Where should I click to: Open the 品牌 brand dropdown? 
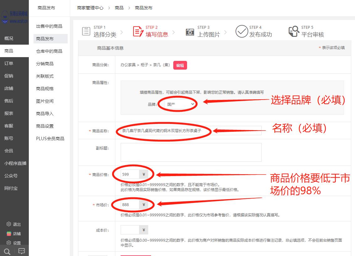[181, 104]
